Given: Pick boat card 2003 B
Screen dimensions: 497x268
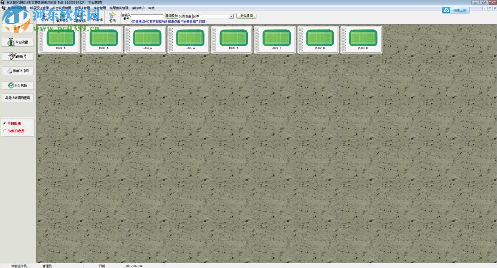Looking at the screenshot, I should [x=361, y=39].
